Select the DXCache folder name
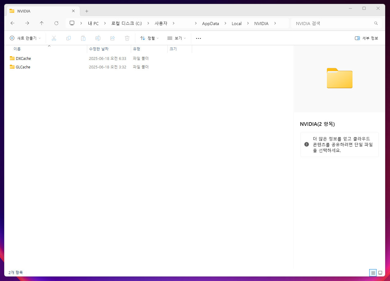Viewport: 390px width, 281px height. [23, 58]
